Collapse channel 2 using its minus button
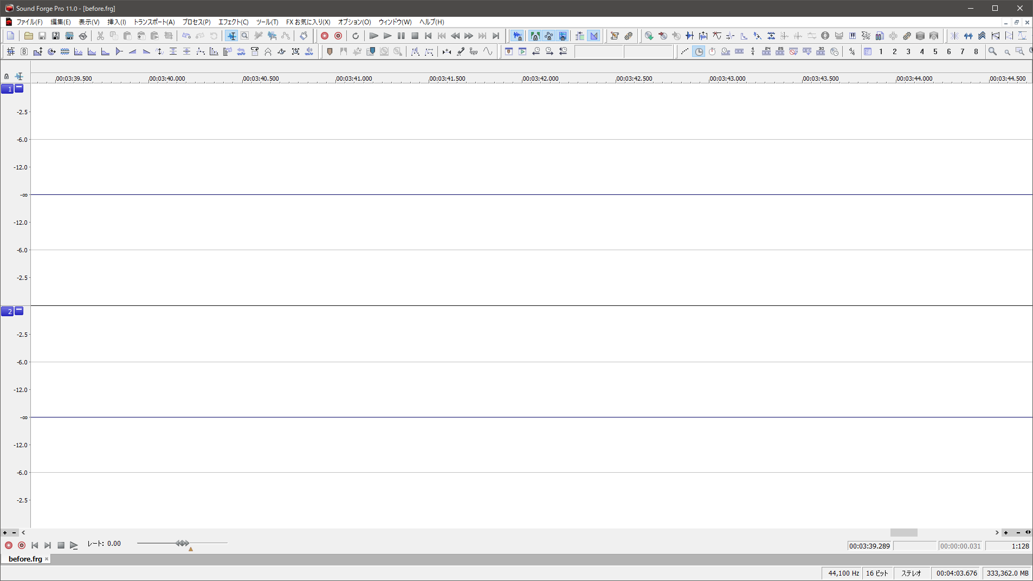Viewport: 1033px width, 581px height. [19, 311]
